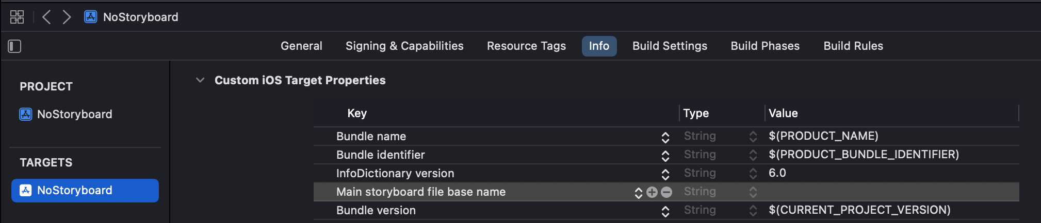Switch to the Signing & Capabilities tab
This screenshot has height=223, width=1041.
pyautogui.click(x=404, y=46)
